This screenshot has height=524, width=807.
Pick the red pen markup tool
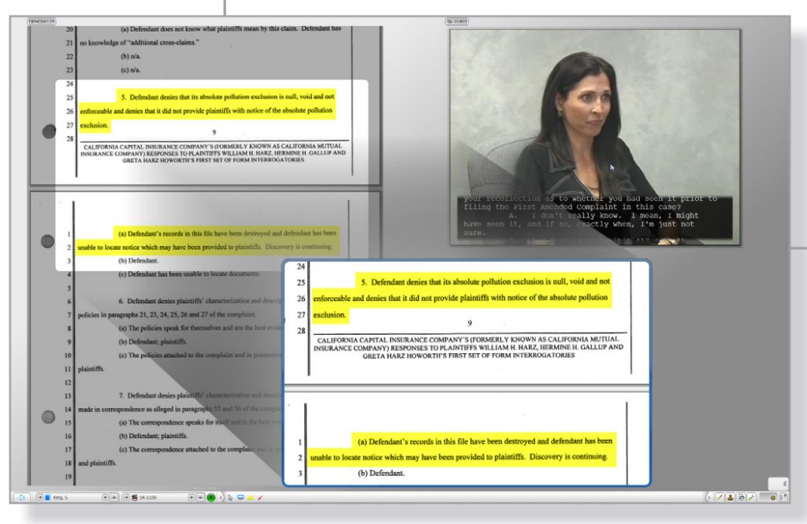pos(259,497)
